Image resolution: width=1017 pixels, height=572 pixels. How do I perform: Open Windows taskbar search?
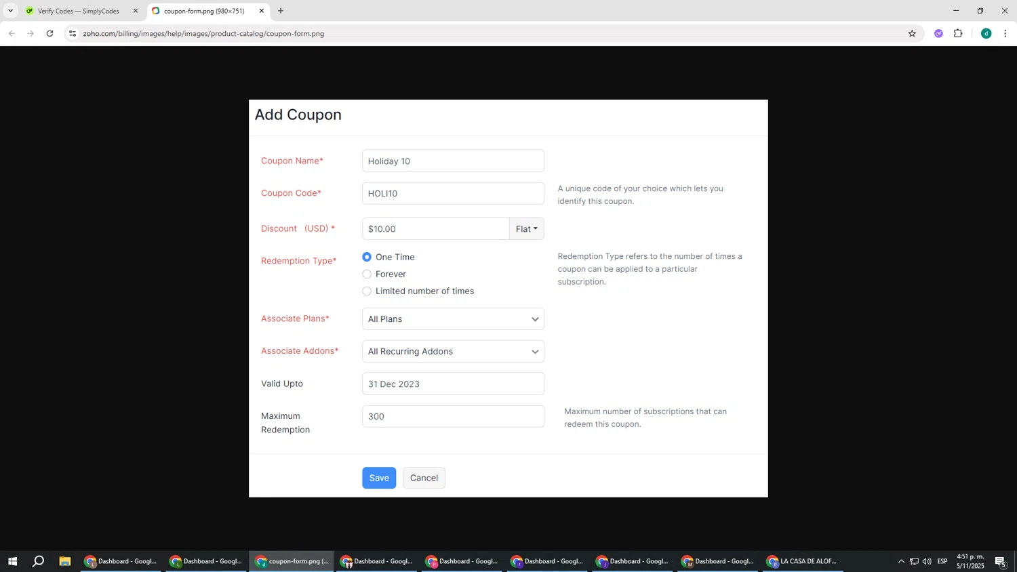(x=39, y=561)
